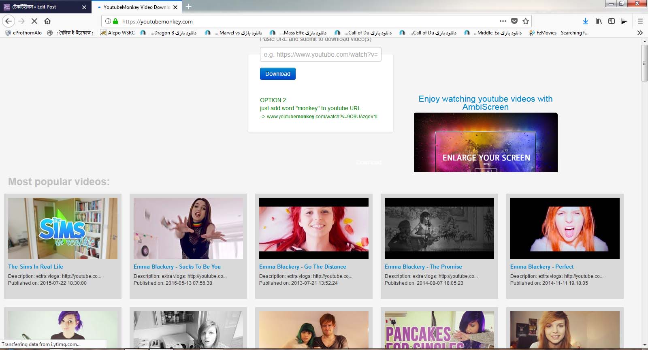The width and height of the screenshot is (648, 350).
Task: Save page to Pocket icon
Action: (514, 21)
